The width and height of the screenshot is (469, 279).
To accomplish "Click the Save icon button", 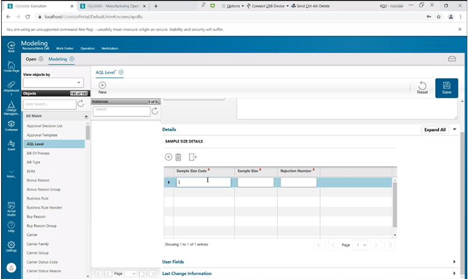I will tap(447, 88).
